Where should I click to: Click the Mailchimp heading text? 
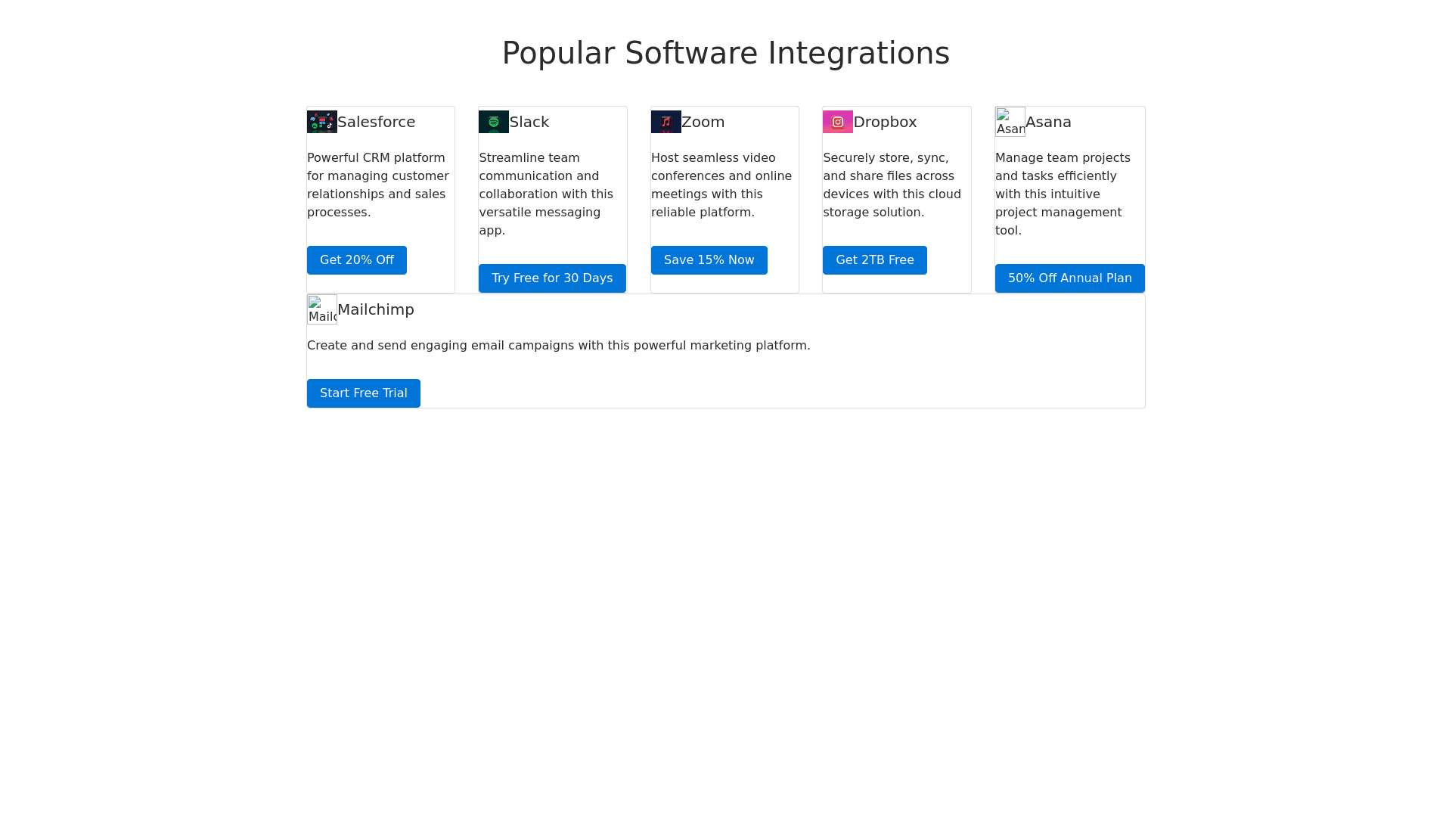(x=376, y=309)
